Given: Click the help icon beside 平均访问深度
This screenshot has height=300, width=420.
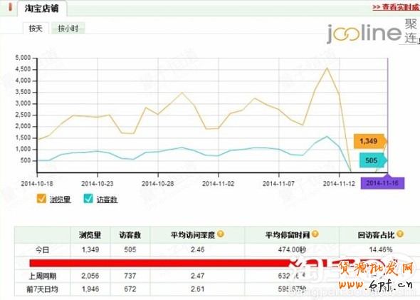Looking at the screenshot, I should [x=221, y=234].
